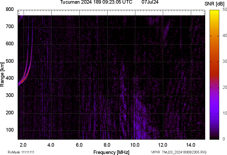Click the colorbar tick label '10'
This screenshot has width=227, height=155.
pyautogui.click(x=225, y=113)
